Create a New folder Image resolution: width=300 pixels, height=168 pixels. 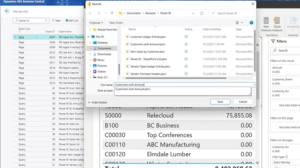click(116, 23)
